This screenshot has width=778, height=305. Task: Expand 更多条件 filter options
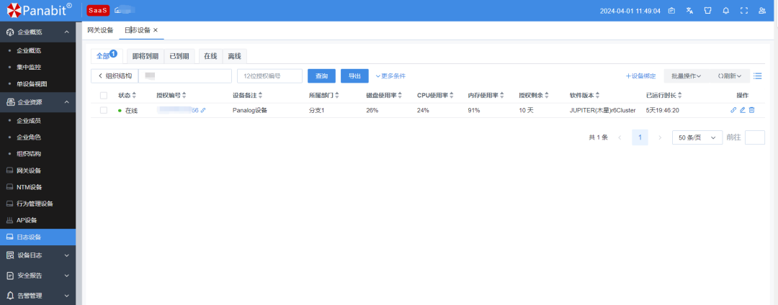point(390,76)
